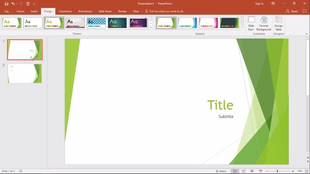
Task: Toggle Normal view in the status bar
Action: (235, 171)
